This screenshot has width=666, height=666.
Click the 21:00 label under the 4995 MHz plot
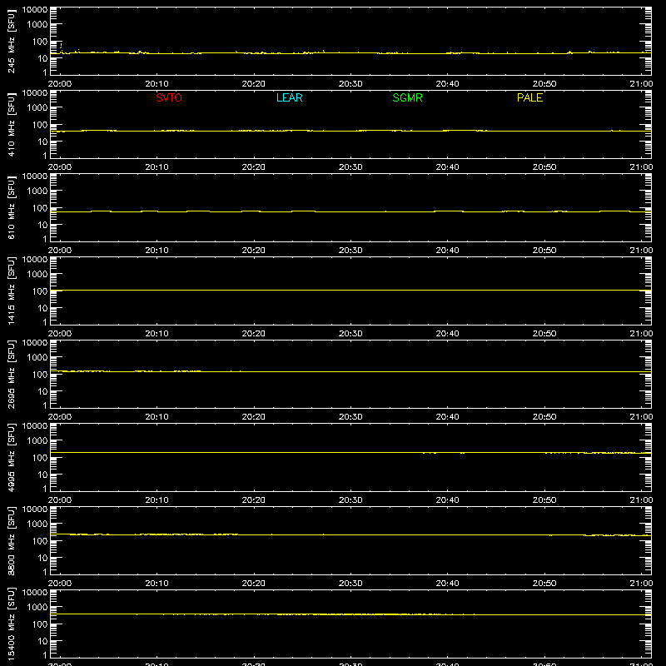coord(641,500)
